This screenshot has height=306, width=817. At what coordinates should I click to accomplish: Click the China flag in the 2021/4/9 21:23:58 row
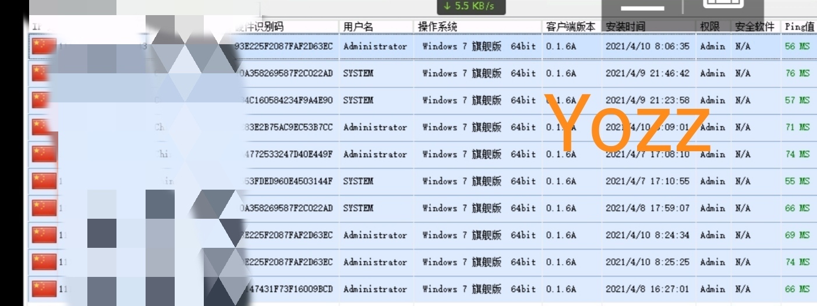[44, 100]
